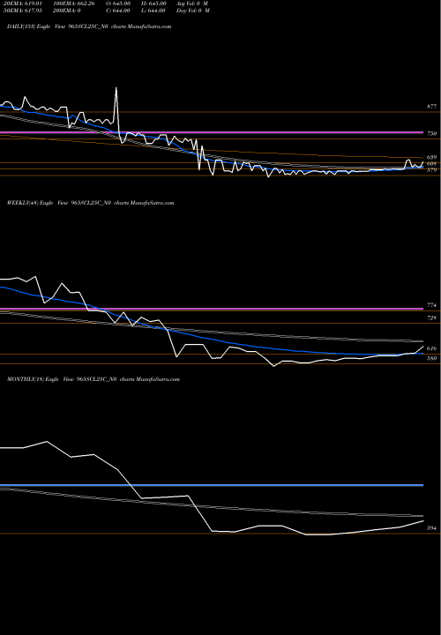441x635 pixels.
Task: Click the 759 price label on daily chart
Action: click(431, 133)
